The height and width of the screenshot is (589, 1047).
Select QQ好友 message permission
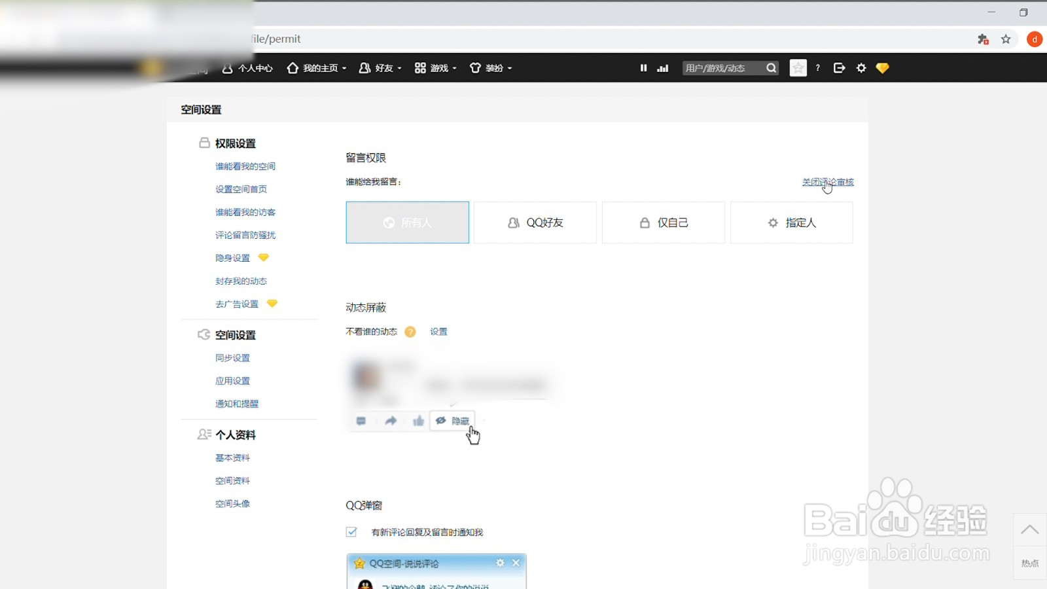[x=535, y=223]
